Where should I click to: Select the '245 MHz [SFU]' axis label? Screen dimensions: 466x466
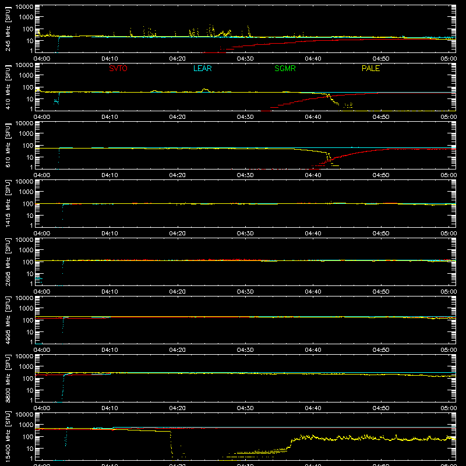[x=8, y=29]
